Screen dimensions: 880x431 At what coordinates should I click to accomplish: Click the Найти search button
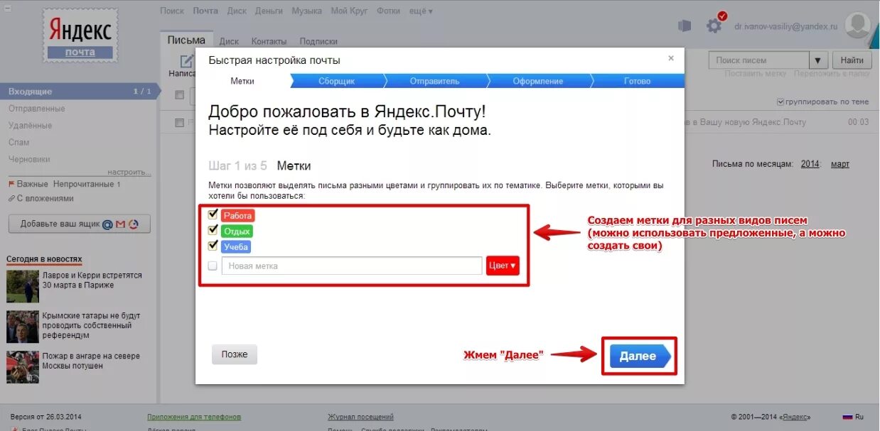[x=852, y=60]
